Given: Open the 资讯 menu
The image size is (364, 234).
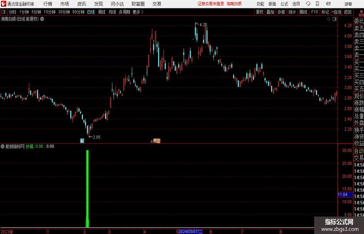Looking at the screenshot, I should click(82, 4).
